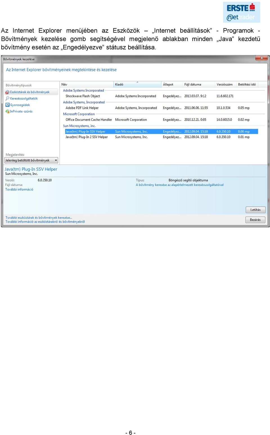Open the További információ link

[19, 189]
